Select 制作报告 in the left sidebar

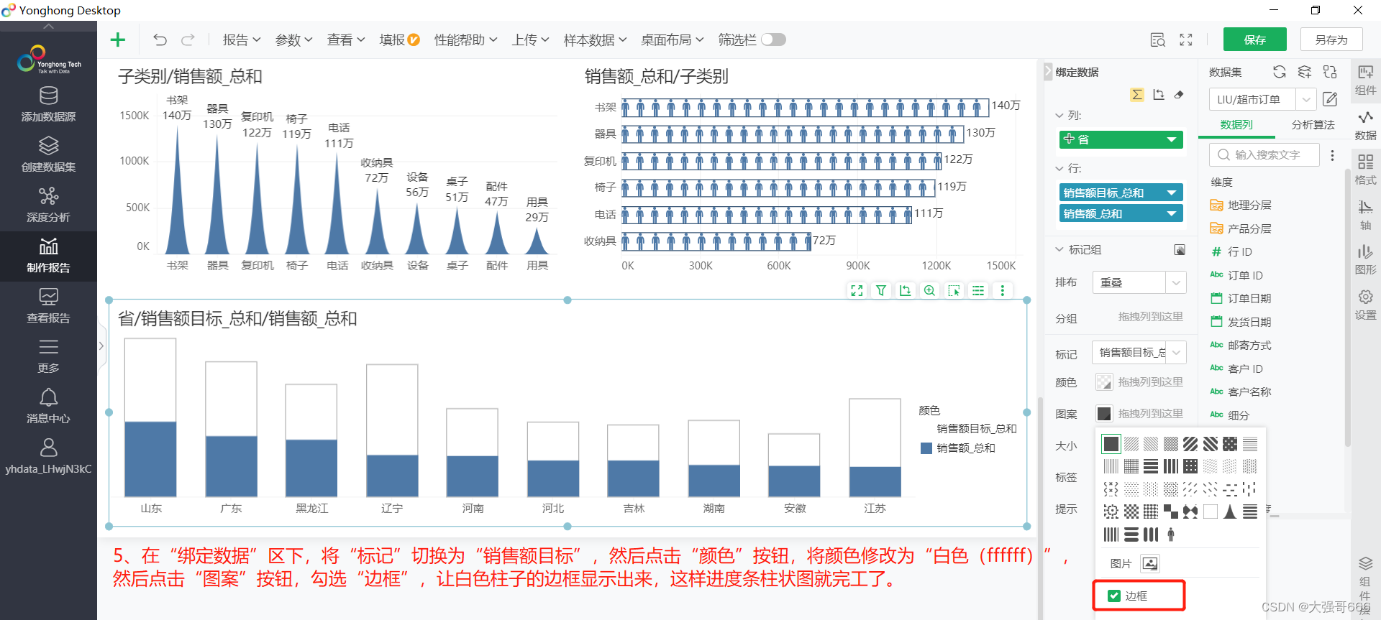coord(48,256)
